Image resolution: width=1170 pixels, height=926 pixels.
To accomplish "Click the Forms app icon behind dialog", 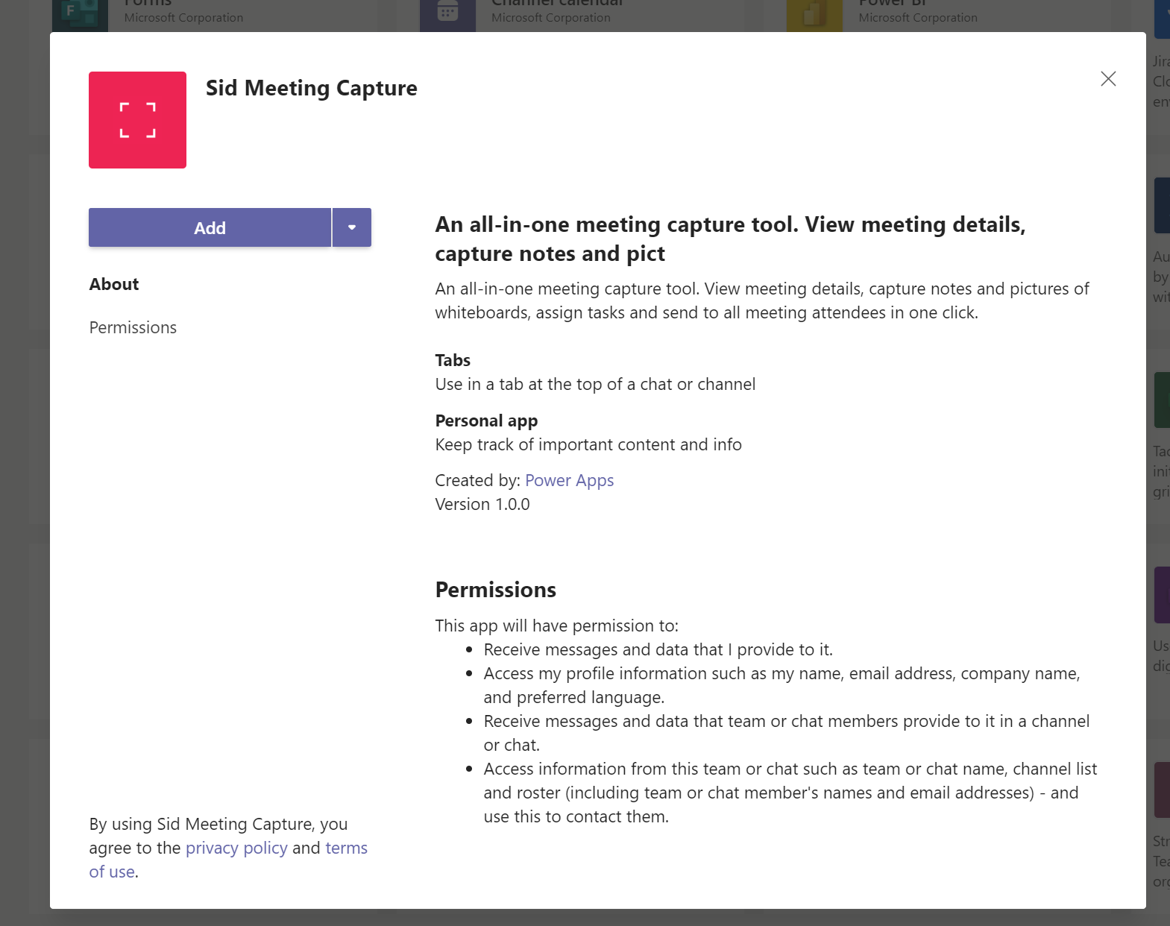I will point(80,15).
